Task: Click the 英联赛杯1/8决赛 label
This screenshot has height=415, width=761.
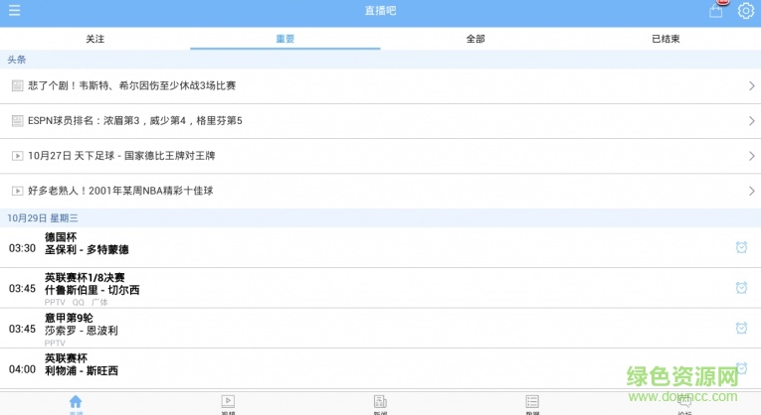Action: (x=85, y=277)
